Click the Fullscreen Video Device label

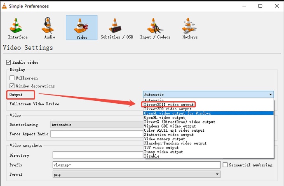click(x=34, y=104)
